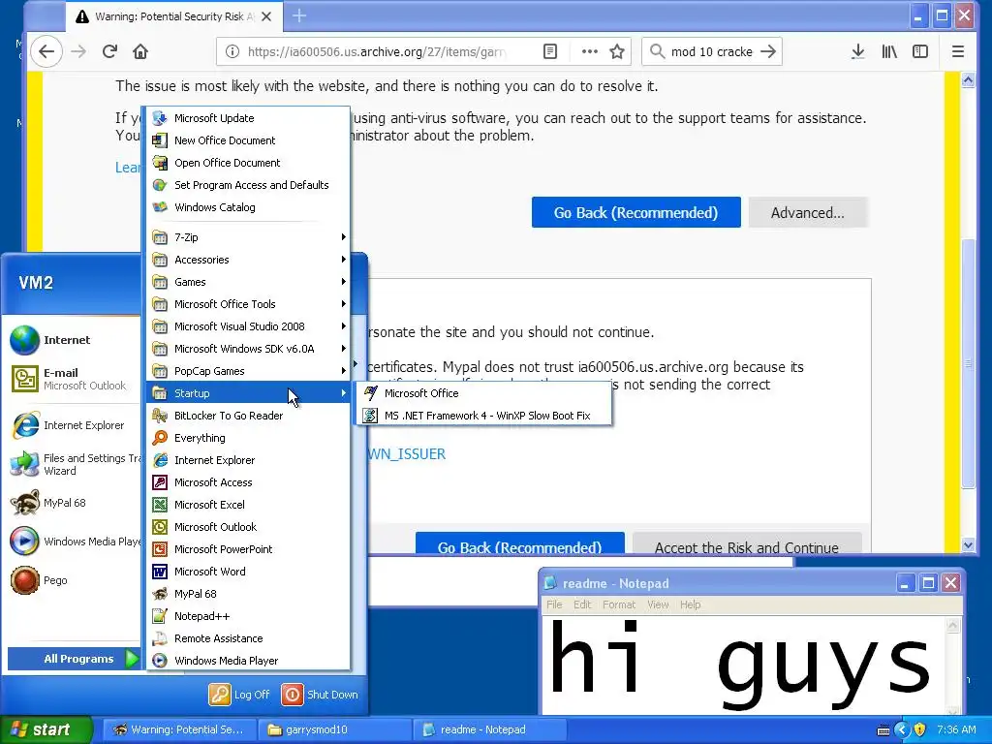
Task: Open the Help menu in Notepad
Action: coord(690,604)
